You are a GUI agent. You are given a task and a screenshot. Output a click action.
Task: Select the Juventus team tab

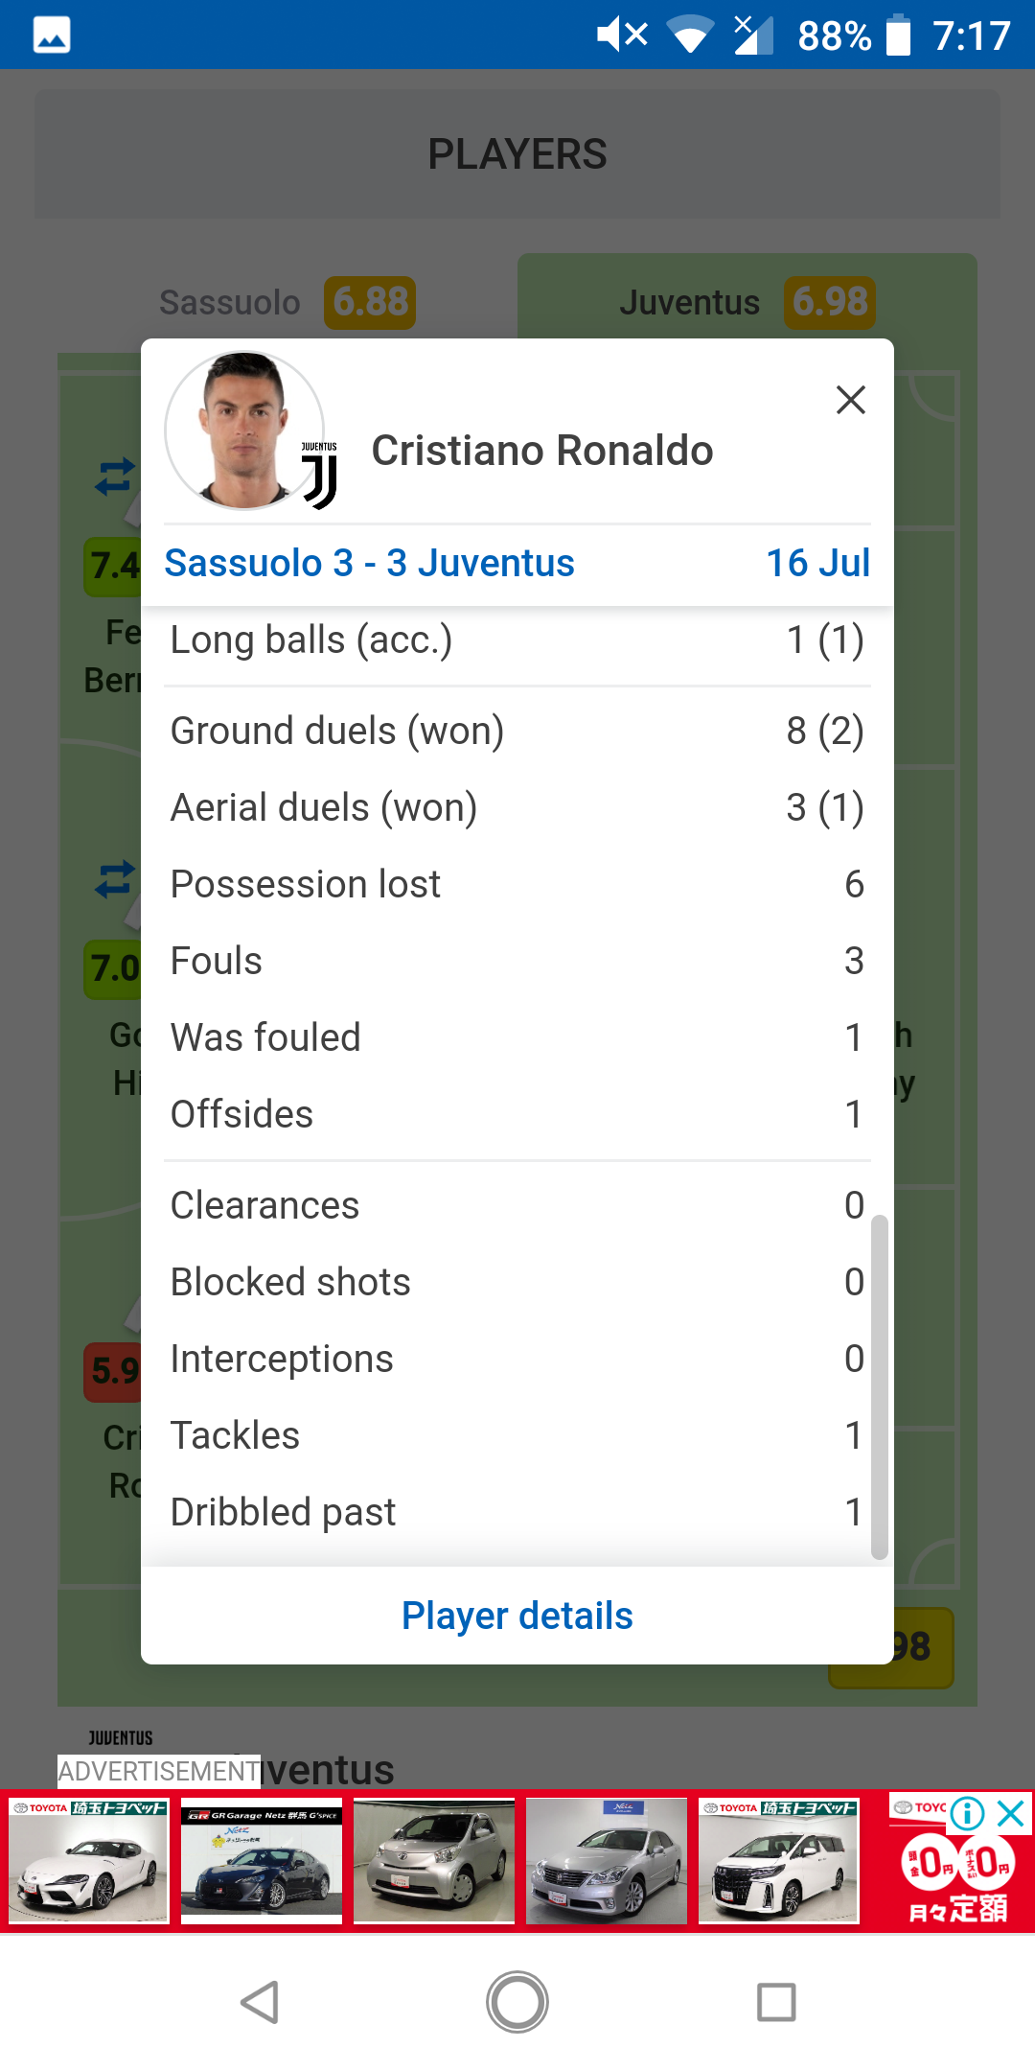[x=747, y=302]
